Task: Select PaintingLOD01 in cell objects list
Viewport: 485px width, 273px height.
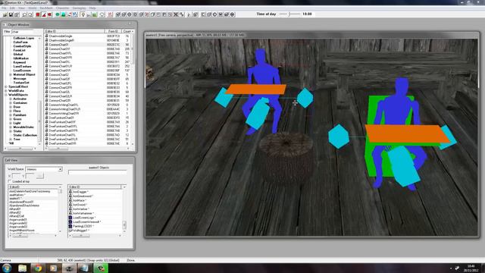Action: point(83,226)
